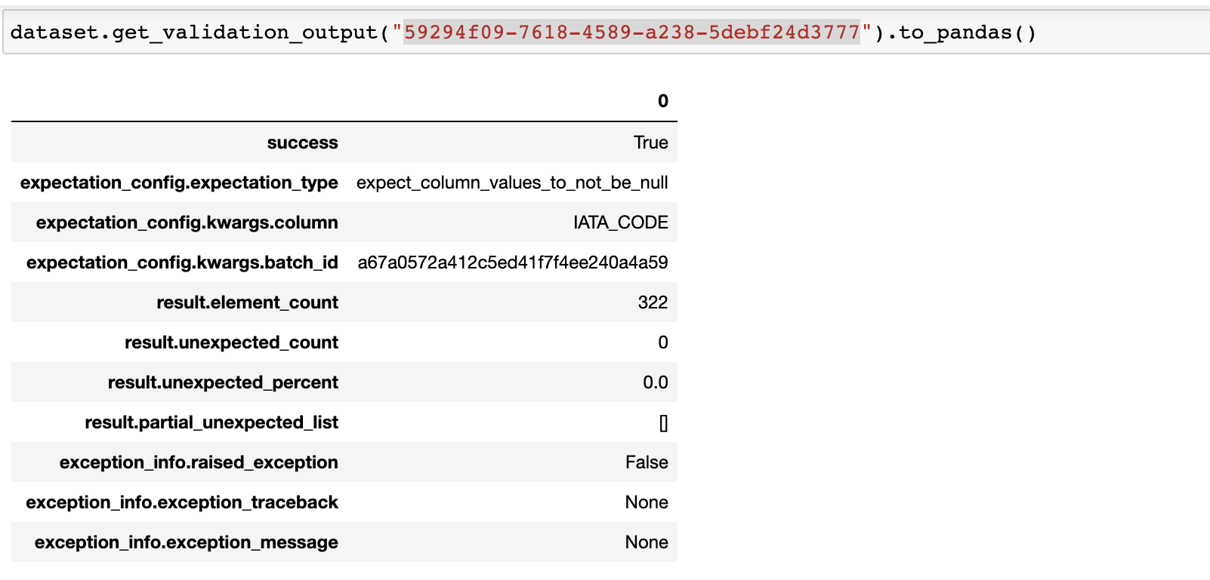Click the batch id 'a67a0572a412c5ed41f7f4ee240a4a59'

tap(513, 262)
